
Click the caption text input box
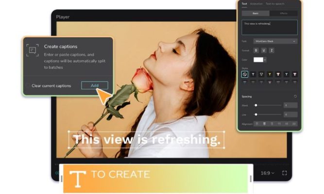coord(270,27)
